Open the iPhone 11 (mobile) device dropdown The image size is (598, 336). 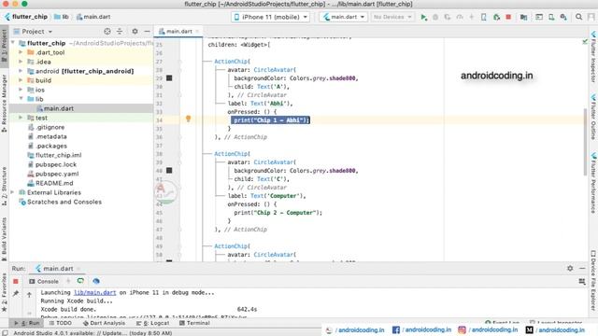point(270,17)
